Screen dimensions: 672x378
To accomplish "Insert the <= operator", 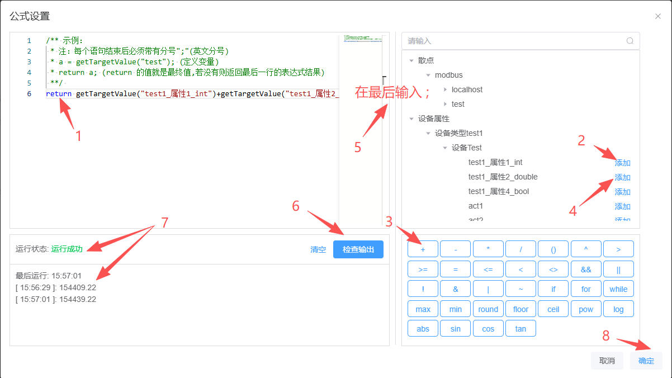I will tap(488, 269).
